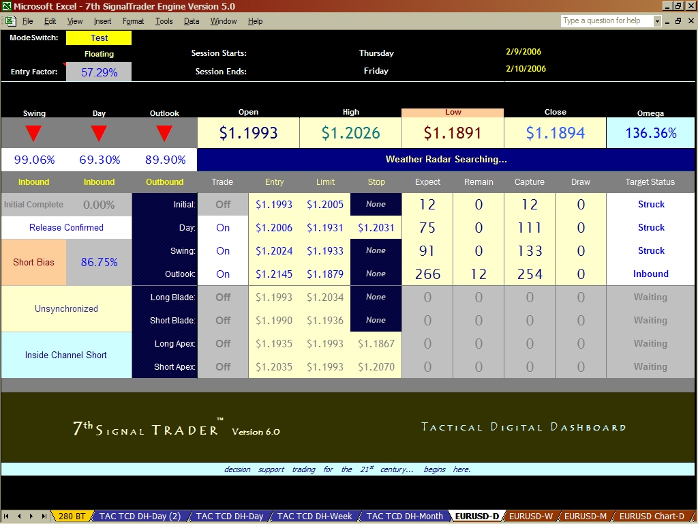The image size is (698, 524).
Task: Click the red Day down-arrow indicator
Action: click(99, 133)
